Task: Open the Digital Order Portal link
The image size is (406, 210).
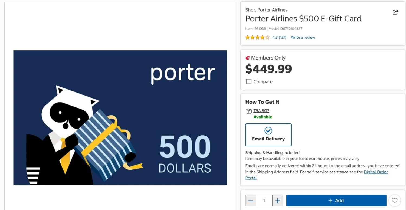Action: coord(376,172)
